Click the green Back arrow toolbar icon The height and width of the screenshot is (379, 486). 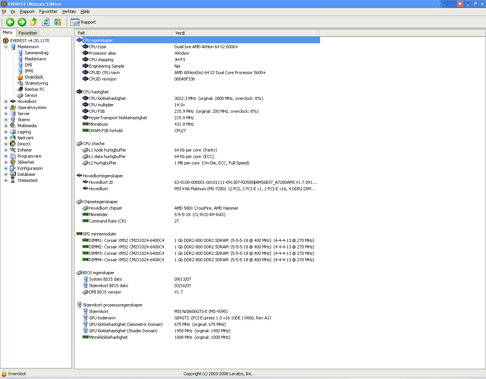coord(10,22)
